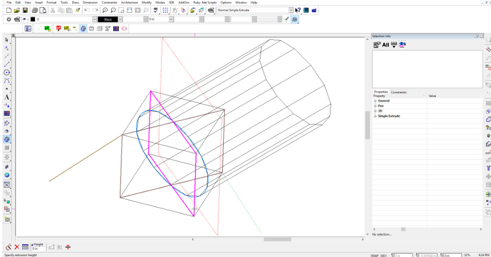Click the selection list icon left of All
Screen dimensions: 491x257
click(x=377, y=45)
